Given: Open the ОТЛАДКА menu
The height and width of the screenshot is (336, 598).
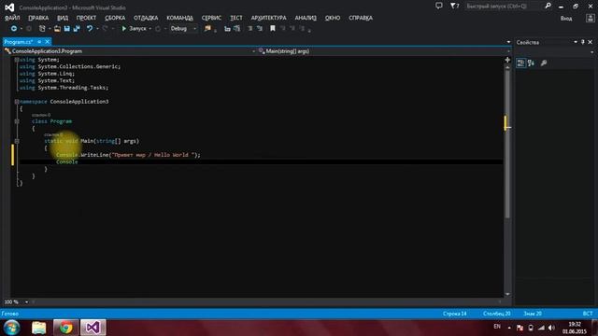Looking at the screenshot, I should [x=146, y=18].
